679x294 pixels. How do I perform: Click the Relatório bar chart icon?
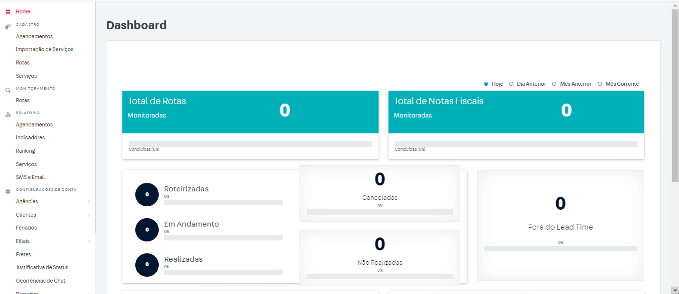[7, 114]
